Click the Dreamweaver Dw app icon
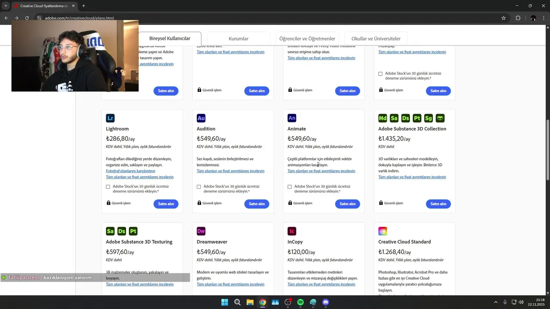 [x=201, y=231]
